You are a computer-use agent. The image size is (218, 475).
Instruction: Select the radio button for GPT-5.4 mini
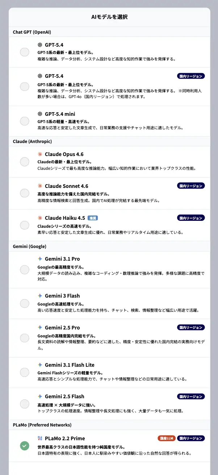(24, 121)
